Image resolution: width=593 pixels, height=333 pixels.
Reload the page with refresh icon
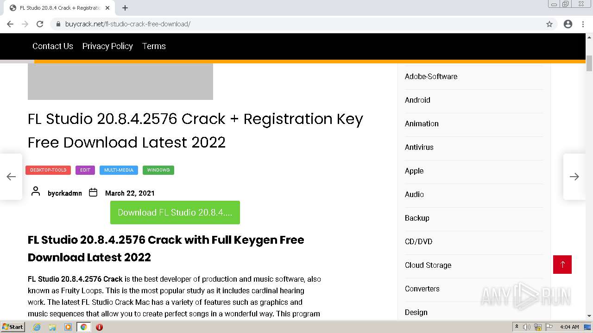(x=40, y=24)
